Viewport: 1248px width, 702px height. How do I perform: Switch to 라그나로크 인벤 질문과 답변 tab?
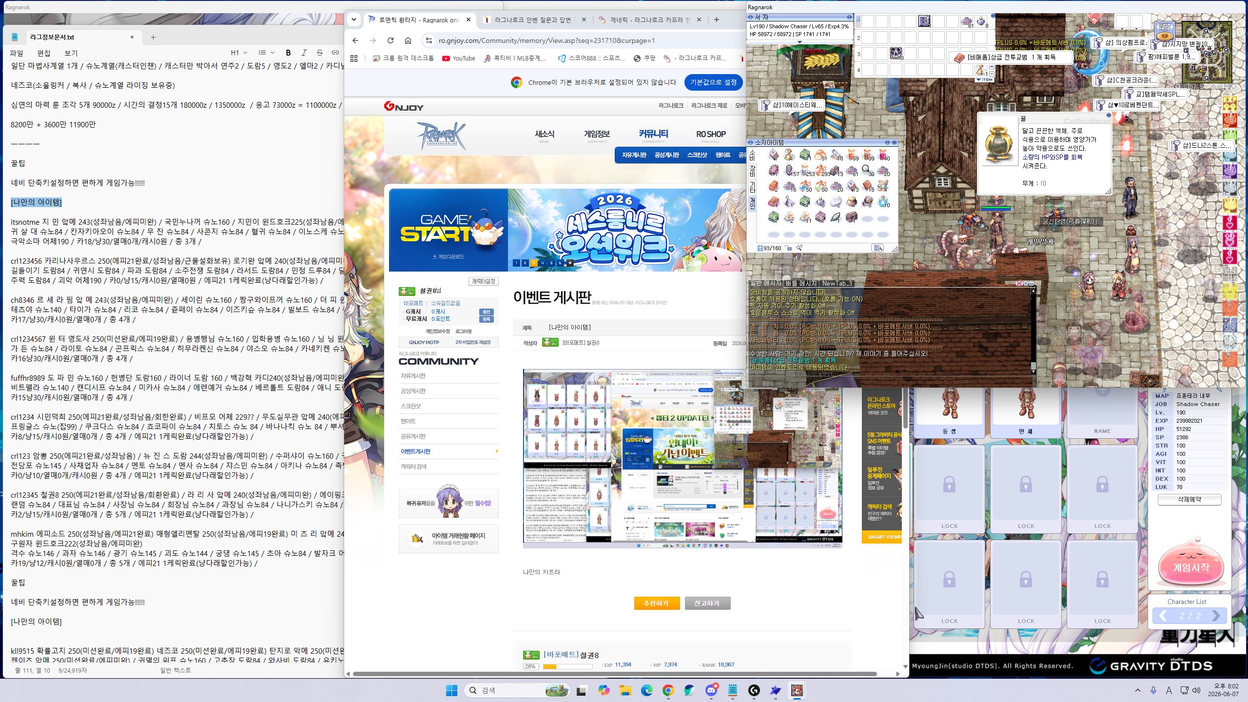(x=536, y=19)
